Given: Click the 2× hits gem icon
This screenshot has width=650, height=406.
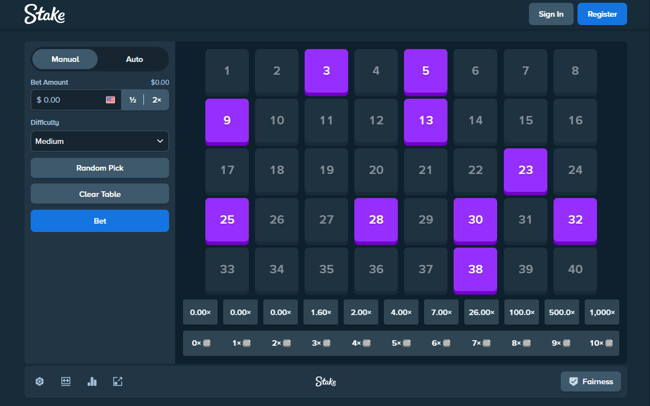Looking at the screenshot, I should point(287,343).
